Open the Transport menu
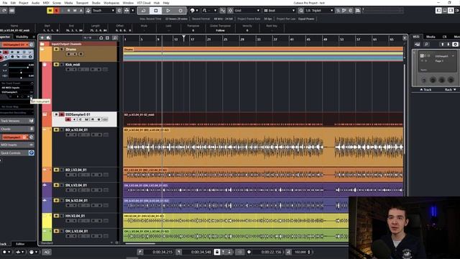 click(82, 3)
